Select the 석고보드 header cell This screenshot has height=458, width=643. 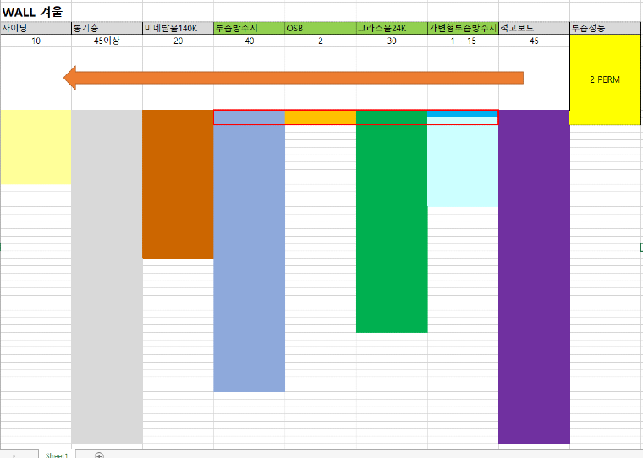coord(533,28)
